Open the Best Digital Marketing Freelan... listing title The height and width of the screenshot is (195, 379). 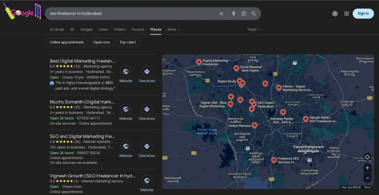(83, 61)
